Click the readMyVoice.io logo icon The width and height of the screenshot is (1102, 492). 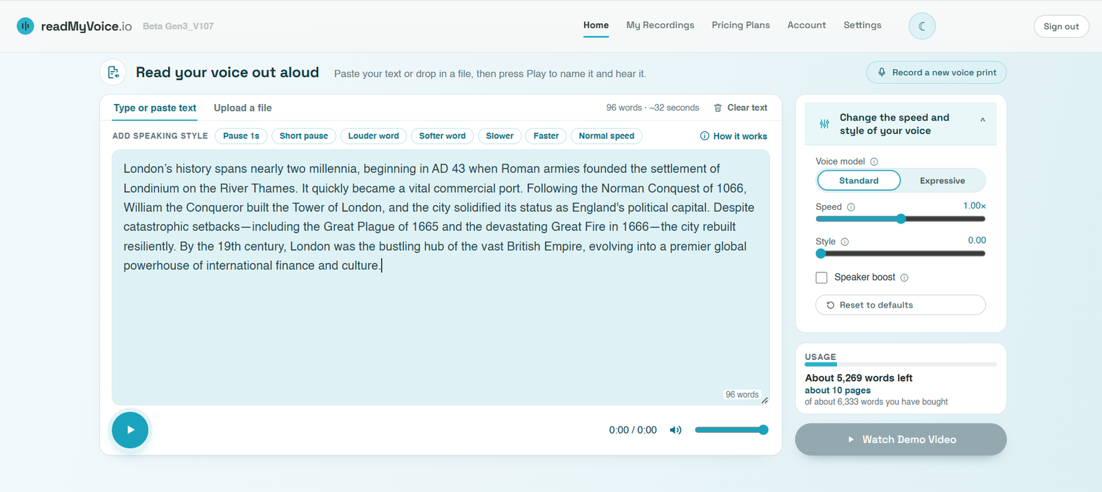click(x=25, y=26)
